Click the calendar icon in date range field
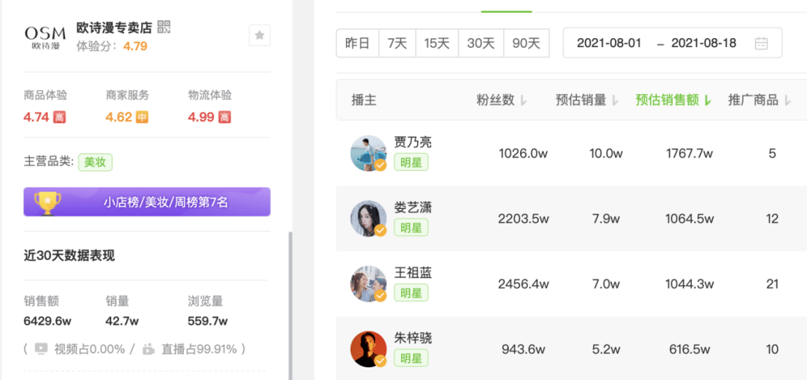The width and height of the screenshot is (807, 380). [761, 43]
